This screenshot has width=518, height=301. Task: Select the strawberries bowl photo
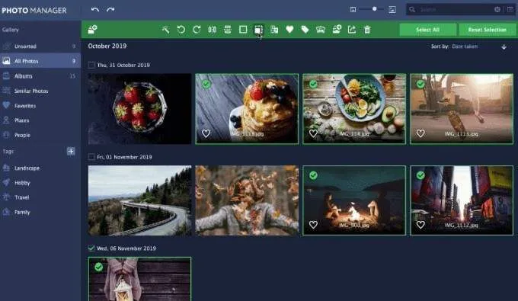[139, 109]
